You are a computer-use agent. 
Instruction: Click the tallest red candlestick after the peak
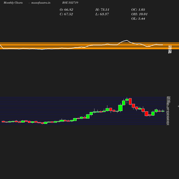(x=130, y=101)
